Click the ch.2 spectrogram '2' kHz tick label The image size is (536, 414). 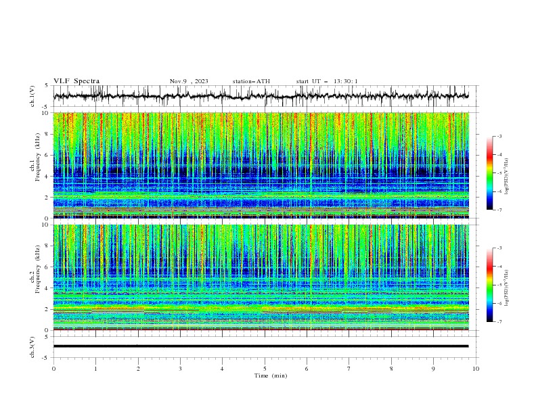[x=47, y=309]
